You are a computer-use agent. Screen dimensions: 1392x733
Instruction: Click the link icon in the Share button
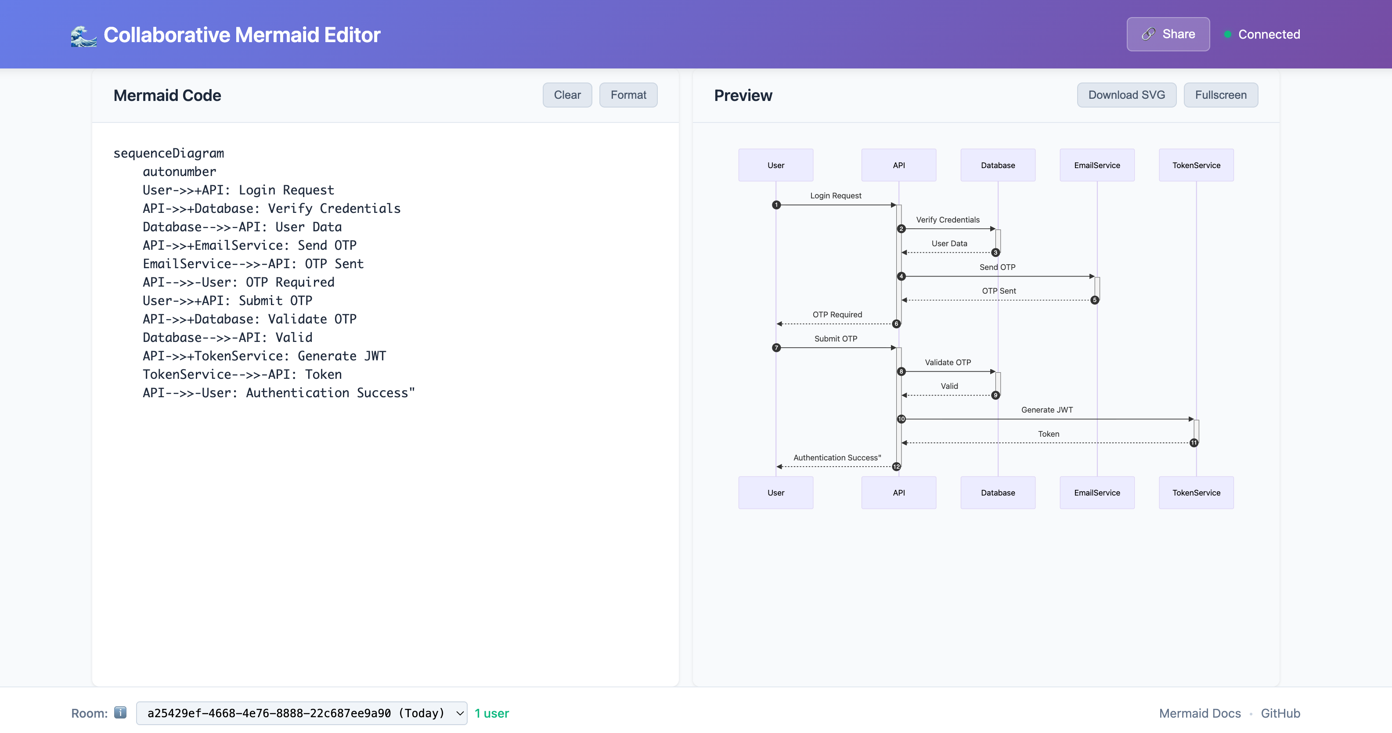tap(1148, 34)
